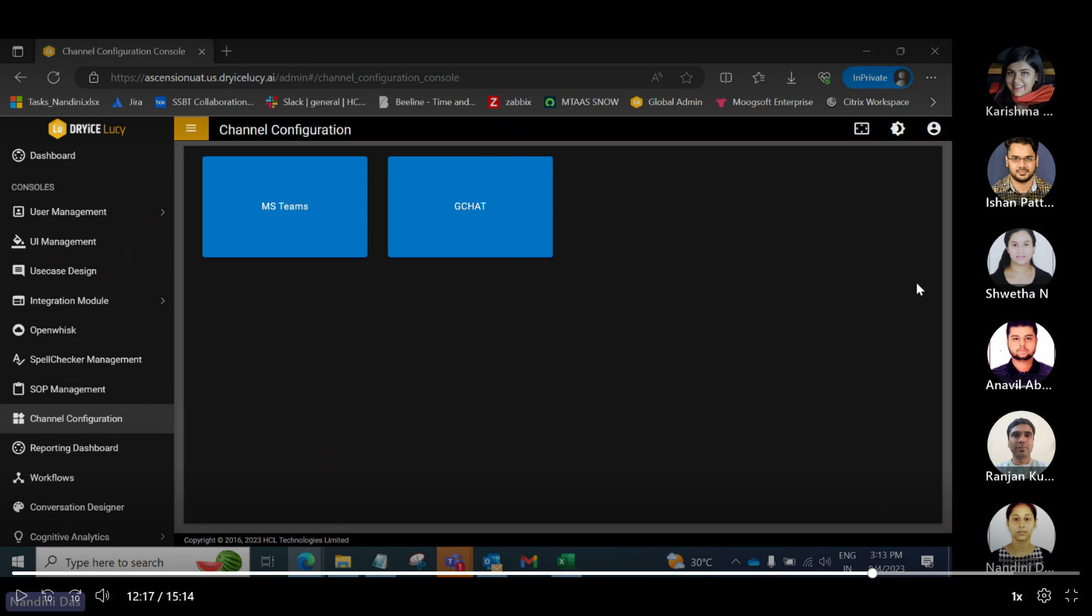Click the full-screen icon in the Lucy header
Image resolution: width=1092 pixels, height=616 pixels.
(862, 128)
